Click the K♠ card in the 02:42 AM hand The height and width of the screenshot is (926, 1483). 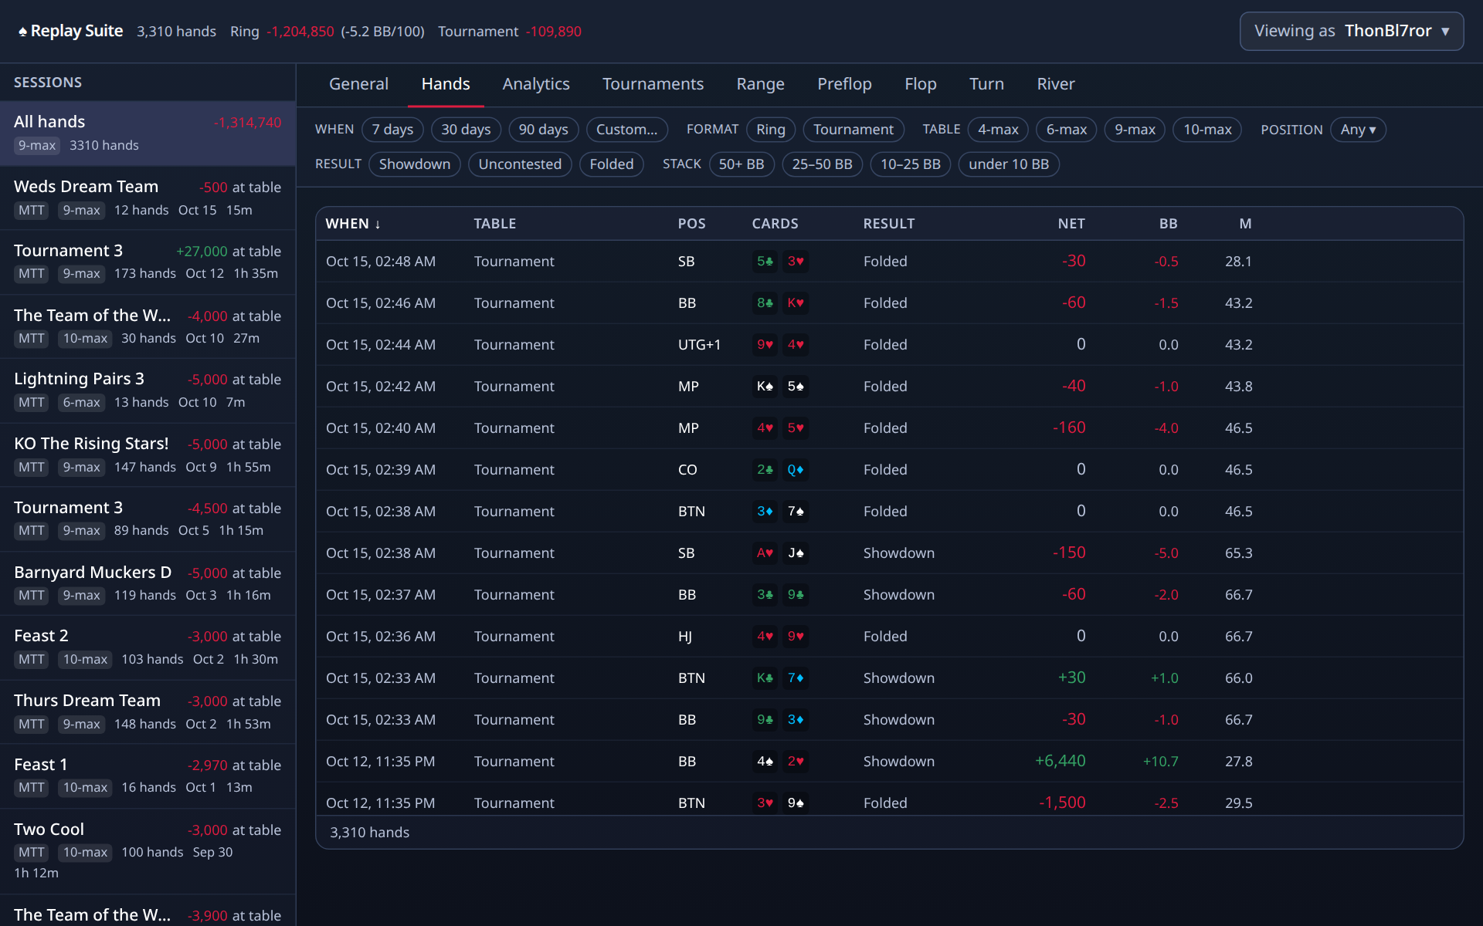tap(765, 387)
